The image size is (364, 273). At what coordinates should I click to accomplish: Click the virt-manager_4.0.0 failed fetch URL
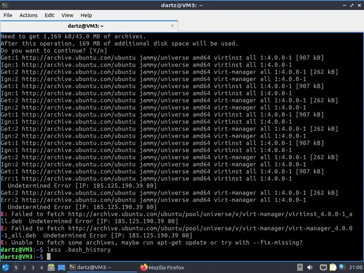(x=210, y=229)
